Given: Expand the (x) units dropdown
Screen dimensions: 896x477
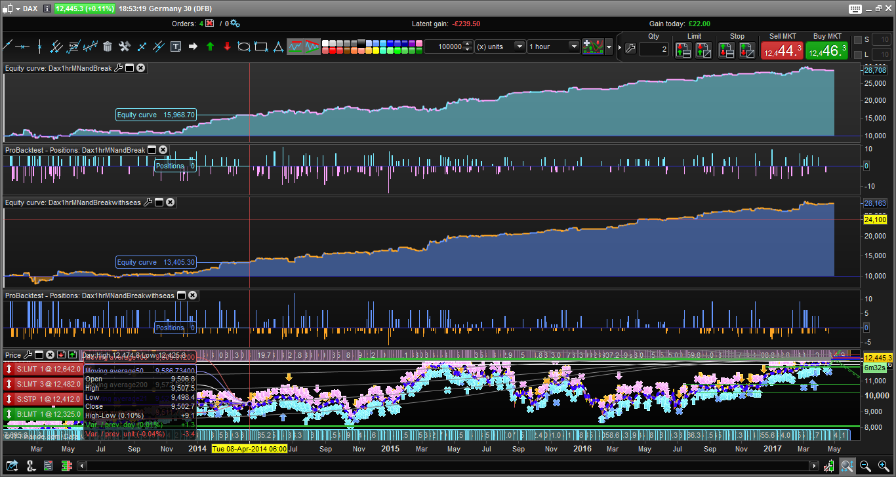Looking at the screenshot, I should click(x=519, y=47).
